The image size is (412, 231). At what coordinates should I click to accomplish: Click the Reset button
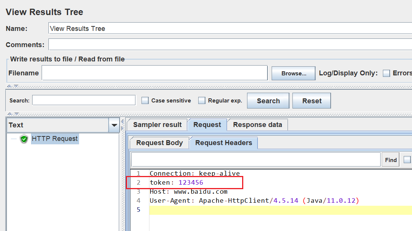(312, 101)
